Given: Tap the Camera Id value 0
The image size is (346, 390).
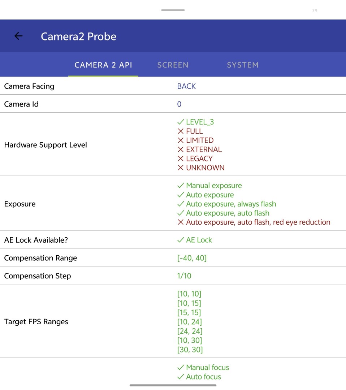Looking at the screenshot, I should pyautogui.click(x=179, y=104).
